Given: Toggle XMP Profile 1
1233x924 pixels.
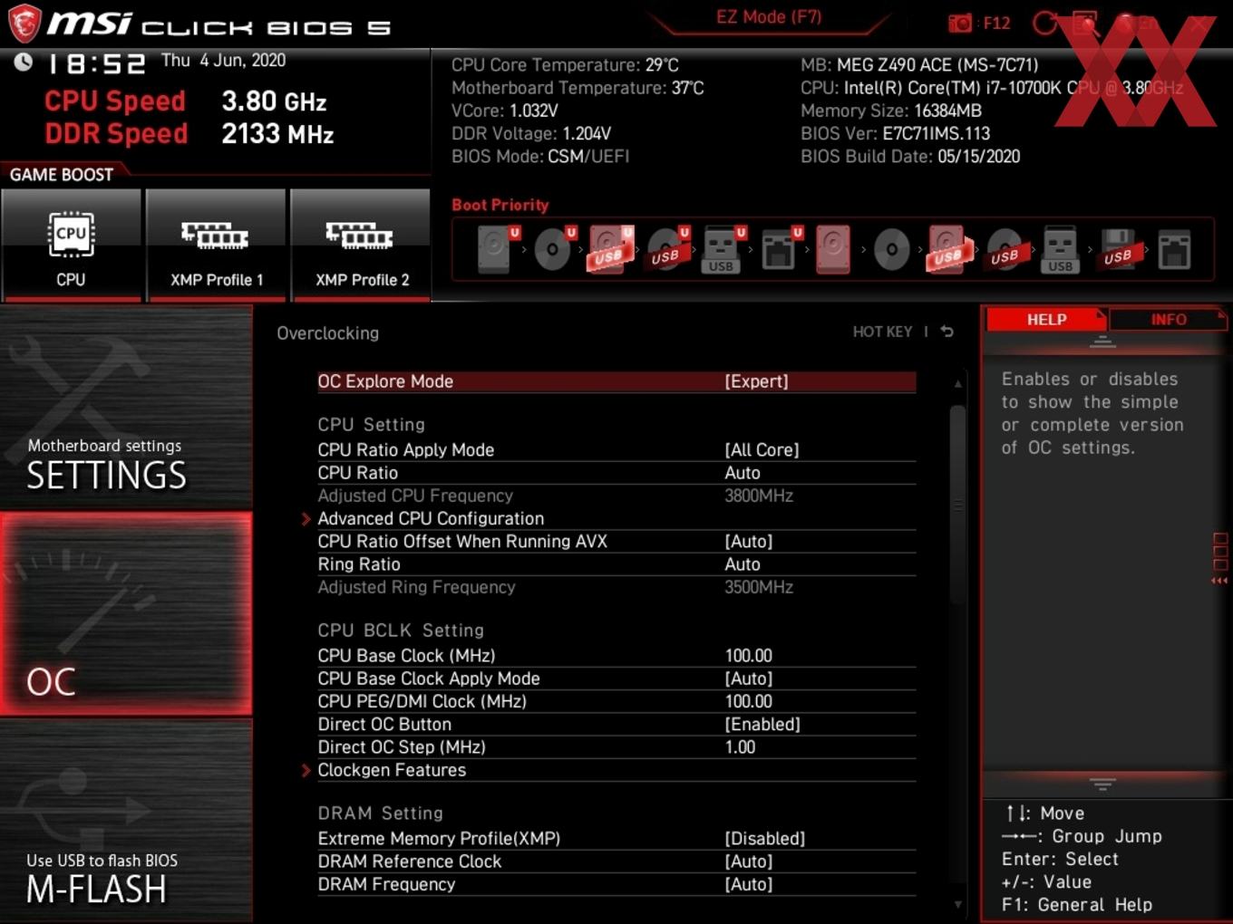Looking at the screenshot, I should point(216,245).
